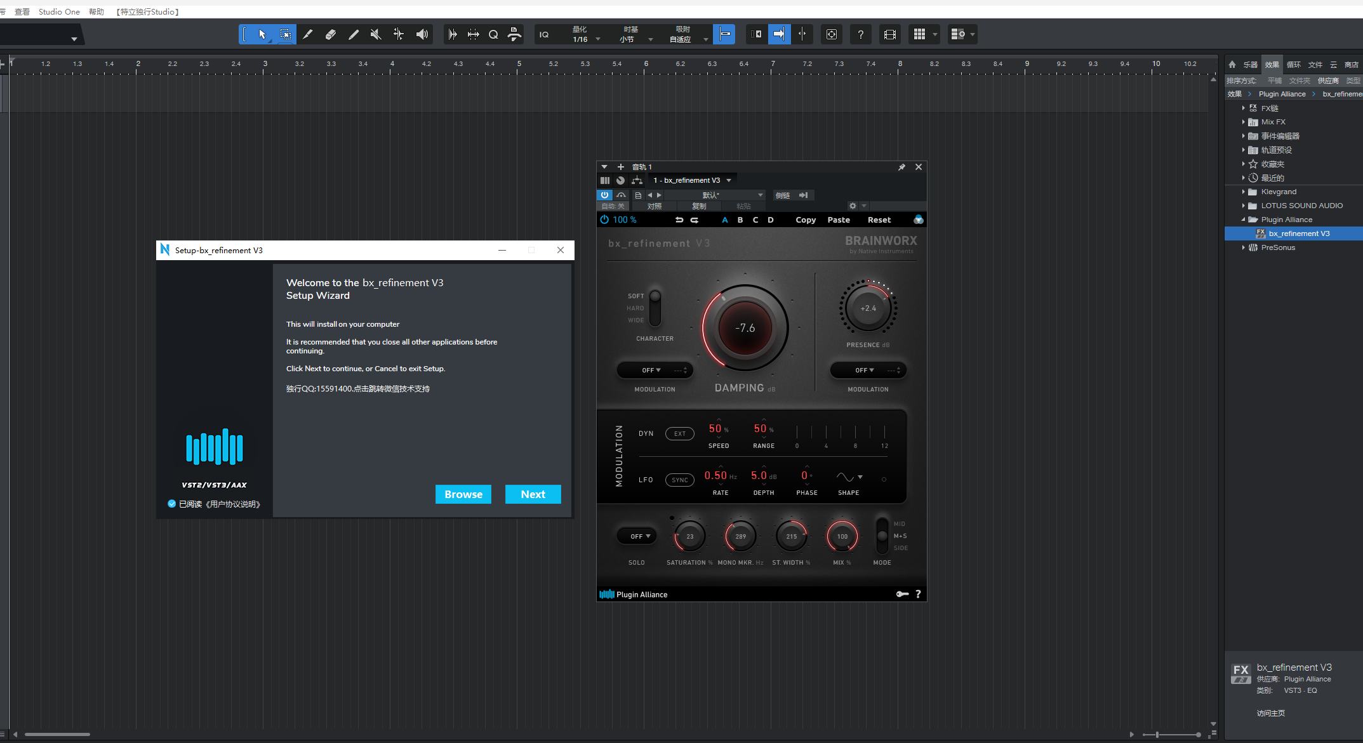Viewport: 1363px width, 743px height.
Task: Toggle plugin bypass arc button
Action: [x=622, y=195]
